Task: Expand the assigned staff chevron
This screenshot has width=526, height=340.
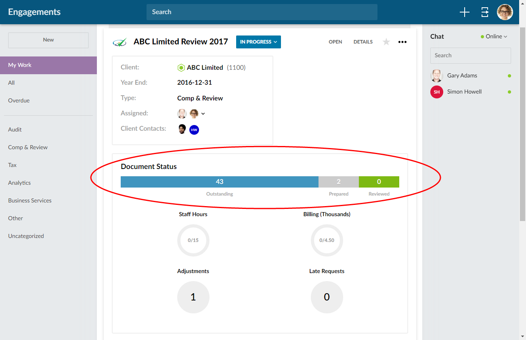Action: click(x=203, y=114)
